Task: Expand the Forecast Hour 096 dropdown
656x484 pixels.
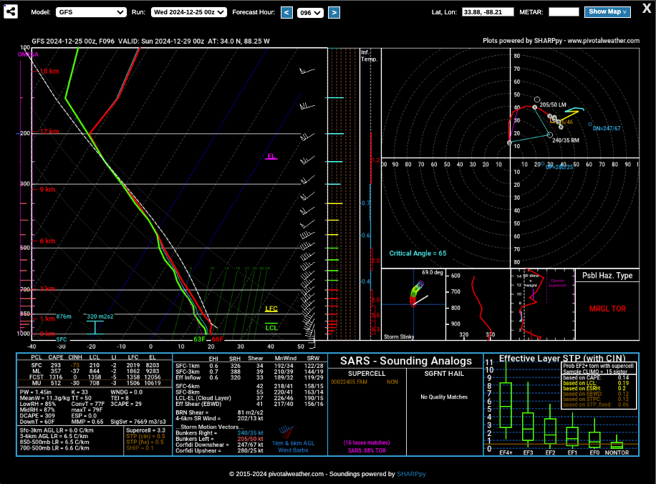Action: pos(309,12)
